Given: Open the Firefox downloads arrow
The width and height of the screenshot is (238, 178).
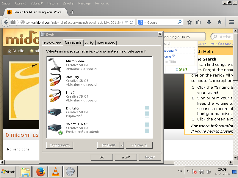Looking at the screenshot, I should [x=209, y=23].
